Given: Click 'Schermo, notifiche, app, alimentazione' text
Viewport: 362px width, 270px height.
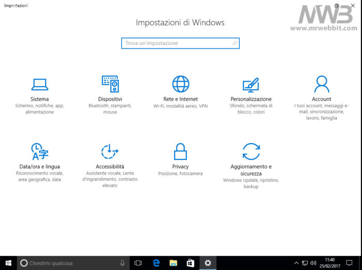Looking at the screenshot, I should click(x=39, y=109).
